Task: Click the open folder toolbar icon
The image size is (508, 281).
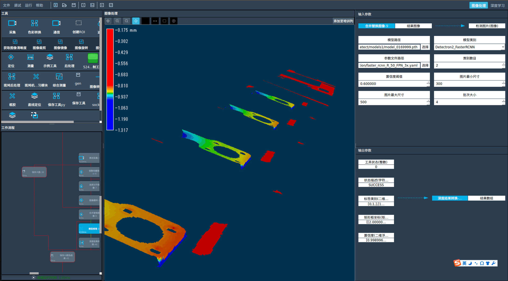Action: point(64,5)
